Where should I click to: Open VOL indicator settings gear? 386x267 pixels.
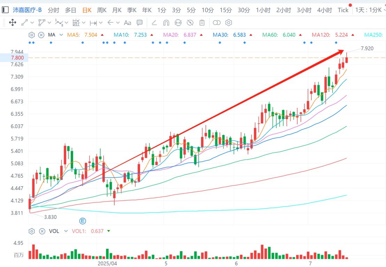coord(31,231)
